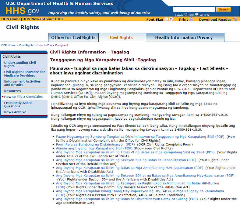
Task: Click OCR Home breadcrumb
Action: [8, 45]
